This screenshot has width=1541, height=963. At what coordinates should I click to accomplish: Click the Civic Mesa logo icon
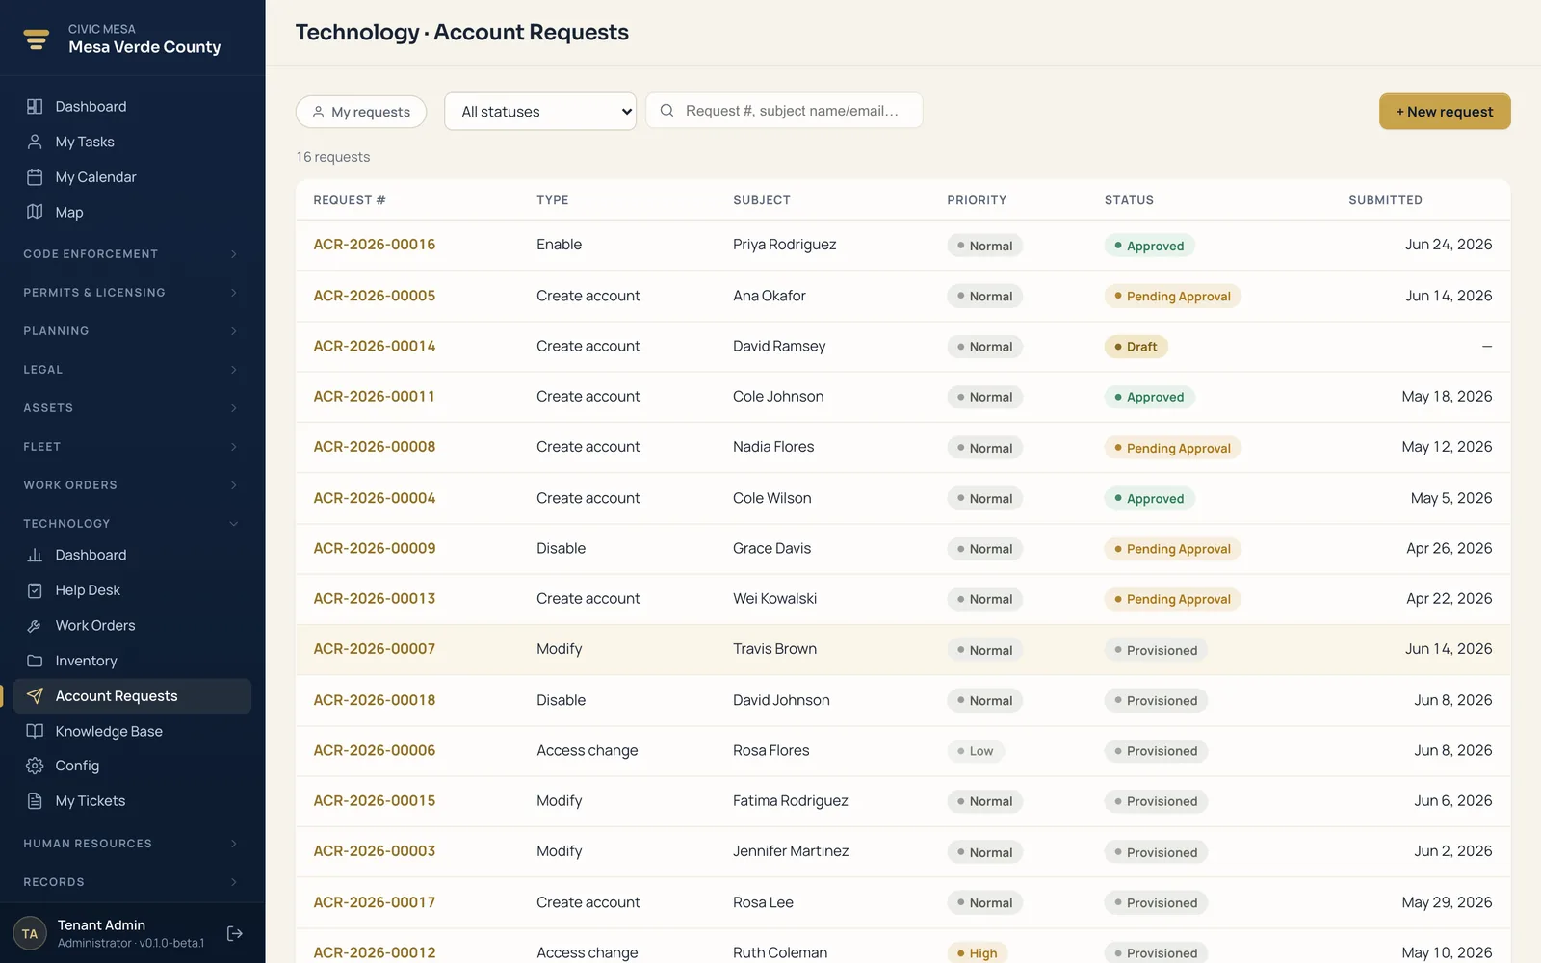point(37,39)
